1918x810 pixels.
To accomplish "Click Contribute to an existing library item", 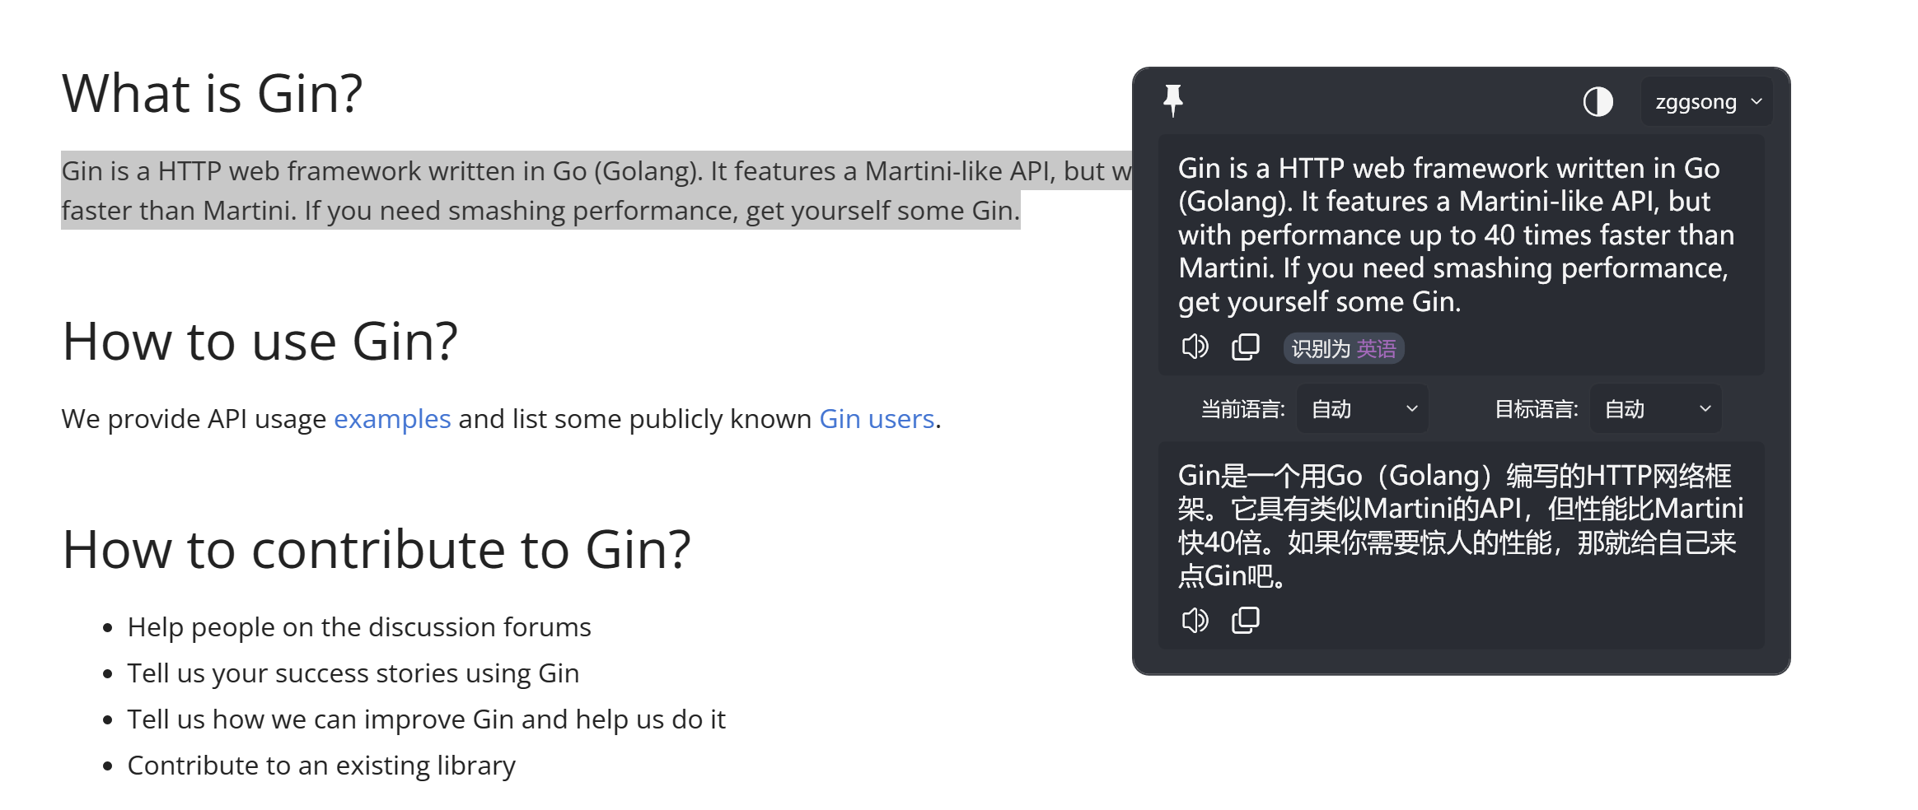I will point(321,766).
